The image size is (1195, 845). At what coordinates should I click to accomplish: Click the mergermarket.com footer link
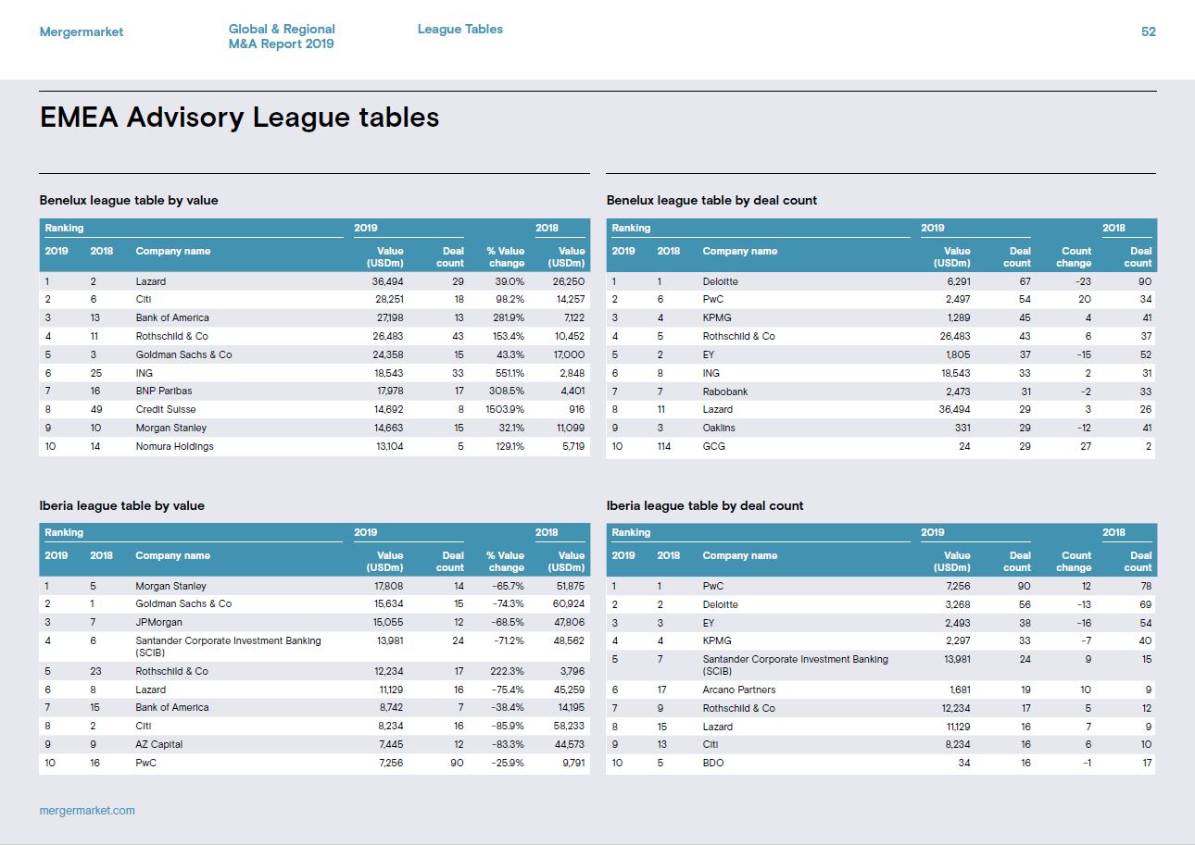click(x=87, y=810)
